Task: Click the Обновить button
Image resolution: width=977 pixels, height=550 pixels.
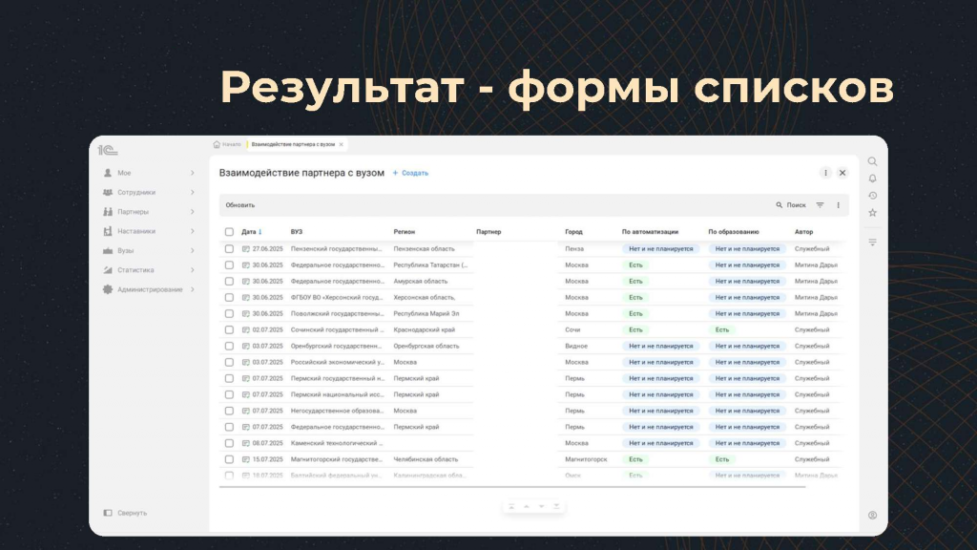Action: click(x=239, y=205)
